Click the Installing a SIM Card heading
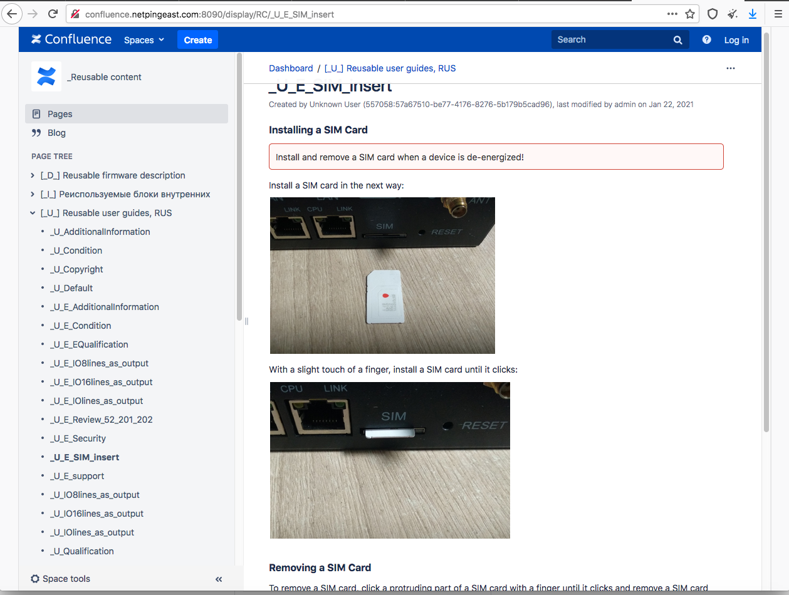Screen dimensions: 789x595 pyautogui.click(x=318, y=130)
